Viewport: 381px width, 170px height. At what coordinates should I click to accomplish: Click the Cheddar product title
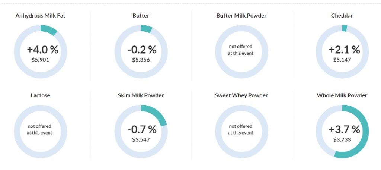342,16
